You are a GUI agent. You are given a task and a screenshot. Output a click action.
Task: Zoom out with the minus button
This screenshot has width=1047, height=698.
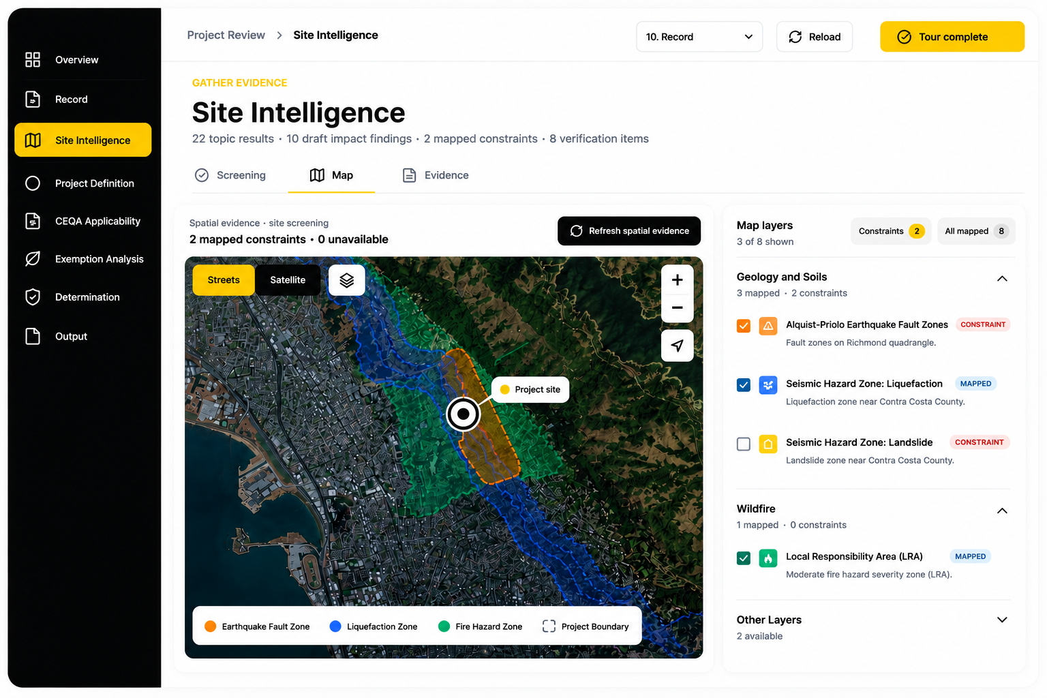677,308
